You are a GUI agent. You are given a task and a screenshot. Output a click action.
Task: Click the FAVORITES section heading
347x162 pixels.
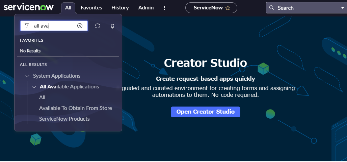click(x=32, y=40)
